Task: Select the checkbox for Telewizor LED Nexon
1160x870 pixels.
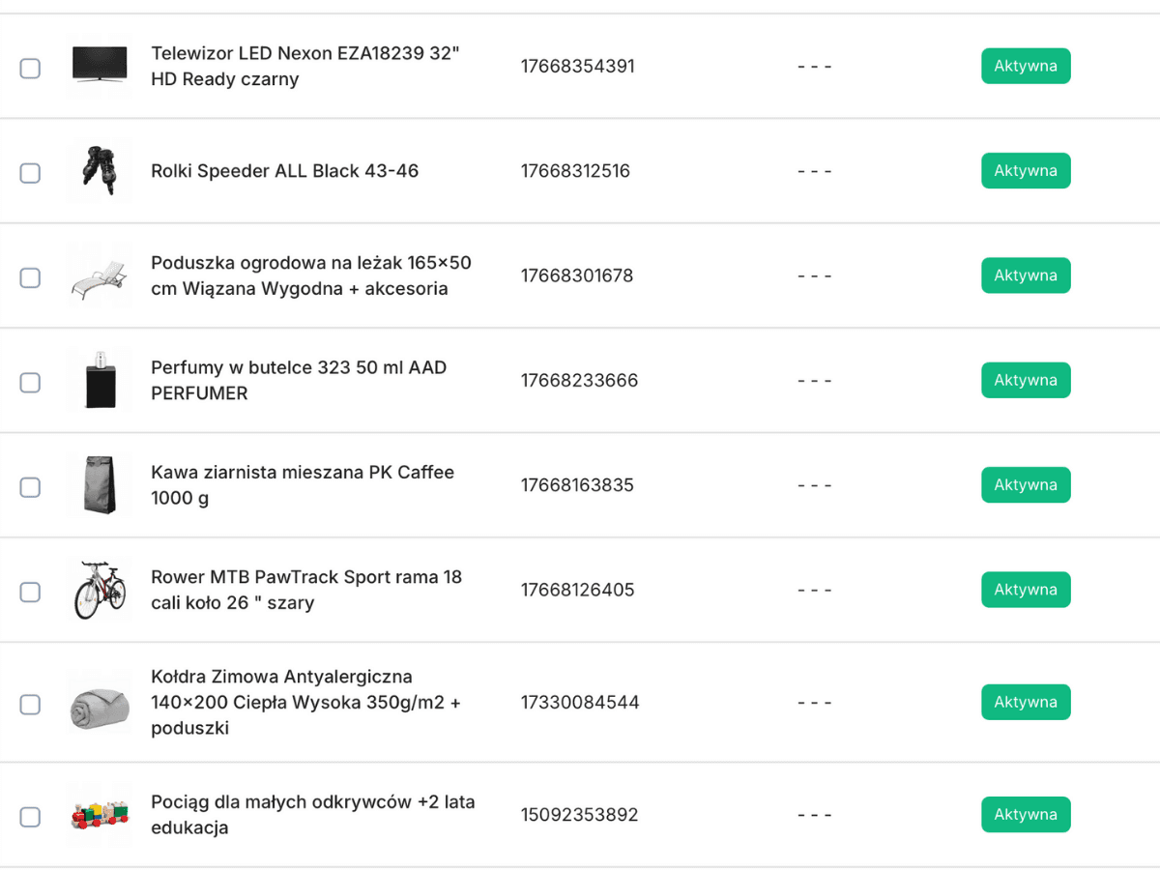Action: tap(30, 68)
